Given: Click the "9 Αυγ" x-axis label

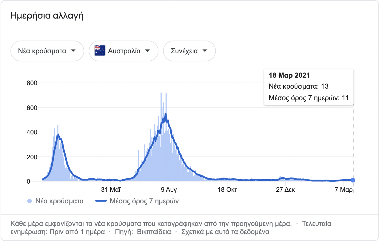Looking at the screenshot, I should click(169, 190).
